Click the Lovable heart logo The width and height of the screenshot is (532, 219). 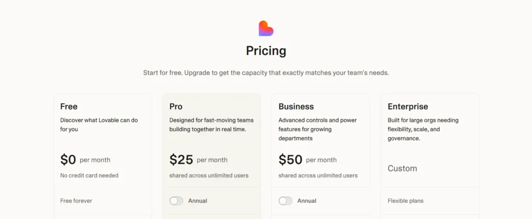[x=266, y=29]
